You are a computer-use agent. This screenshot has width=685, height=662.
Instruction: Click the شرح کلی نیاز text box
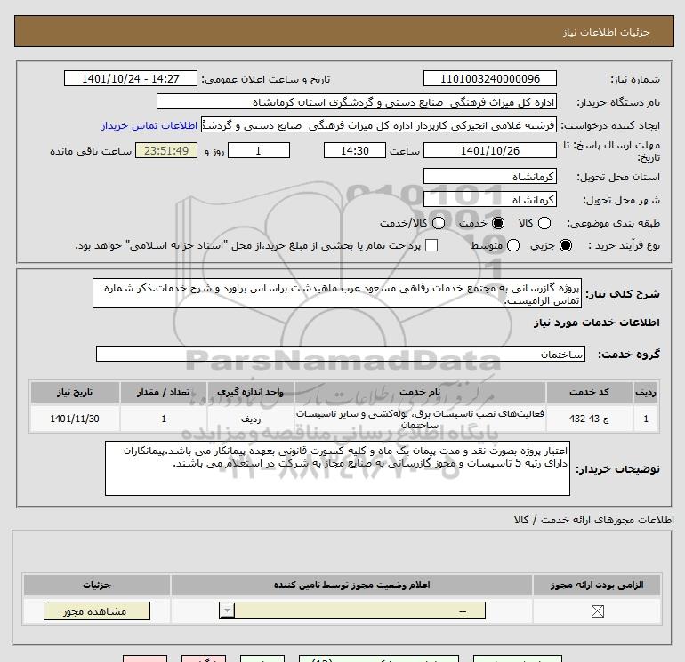pyautogui.click(x=337, y=294)
